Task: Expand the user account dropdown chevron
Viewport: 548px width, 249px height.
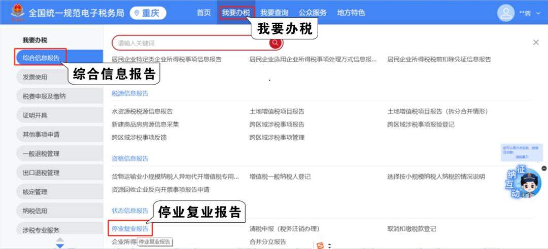Action: [538, 13]
